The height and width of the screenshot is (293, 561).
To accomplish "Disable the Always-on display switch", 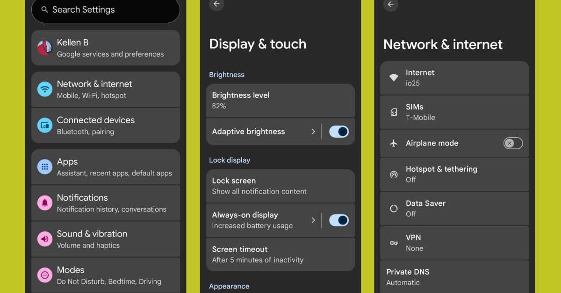I will (x=339, y=220).
